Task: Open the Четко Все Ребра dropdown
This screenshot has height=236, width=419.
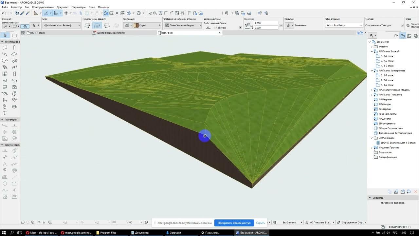Action: (x=344, y=25)
